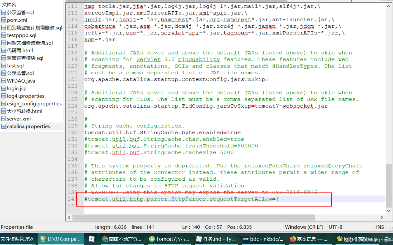The image size is (393, 245).
Task: Click the Pos : 6,835 status field
Action: tap(240, 227)
